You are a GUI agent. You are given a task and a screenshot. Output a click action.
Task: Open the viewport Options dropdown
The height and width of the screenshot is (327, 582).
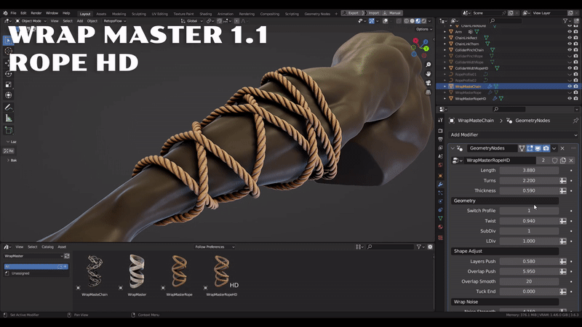click(x=424, y=29)
